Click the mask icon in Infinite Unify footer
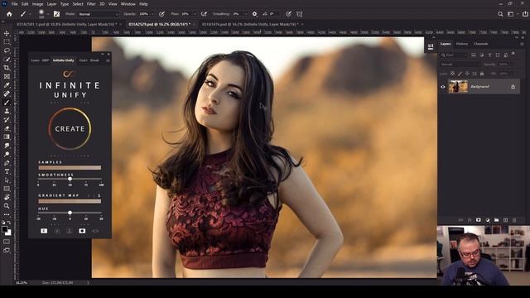530x298 pixels. (82, 231)
